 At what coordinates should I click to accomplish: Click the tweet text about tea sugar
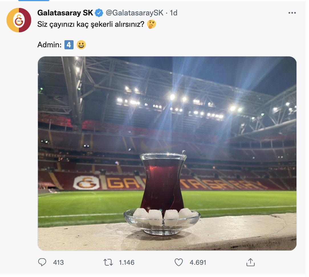[91, 25]
